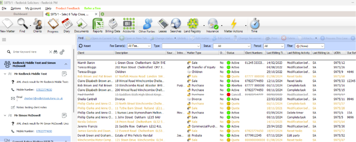Select the Sheila Cantrell Divorce row
This screenshot has width=356, height=142.
pyautogui.click(x=216, y=99)
